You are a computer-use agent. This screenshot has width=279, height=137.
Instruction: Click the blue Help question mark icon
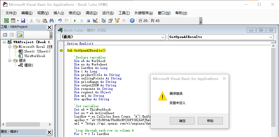(132, 21)
